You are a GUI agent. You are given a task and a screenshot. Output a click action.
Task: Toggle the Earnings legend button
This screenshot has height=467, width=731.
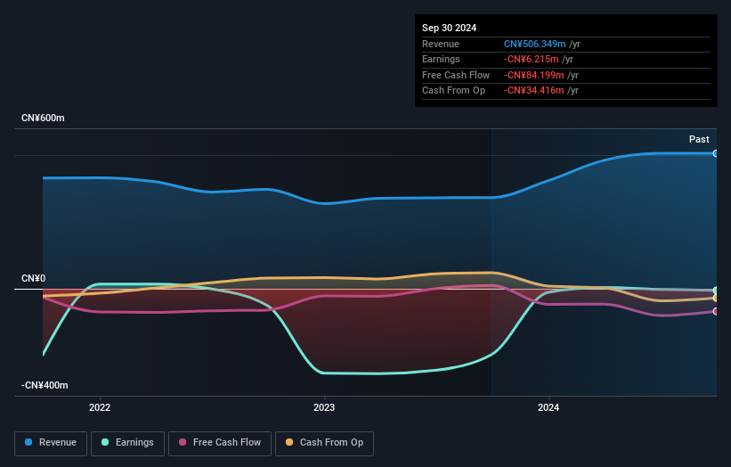coord(127,443)
